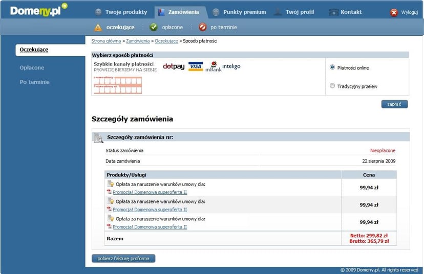
Task: Select the Płatności online radio button
Action: tap(332, 67)
